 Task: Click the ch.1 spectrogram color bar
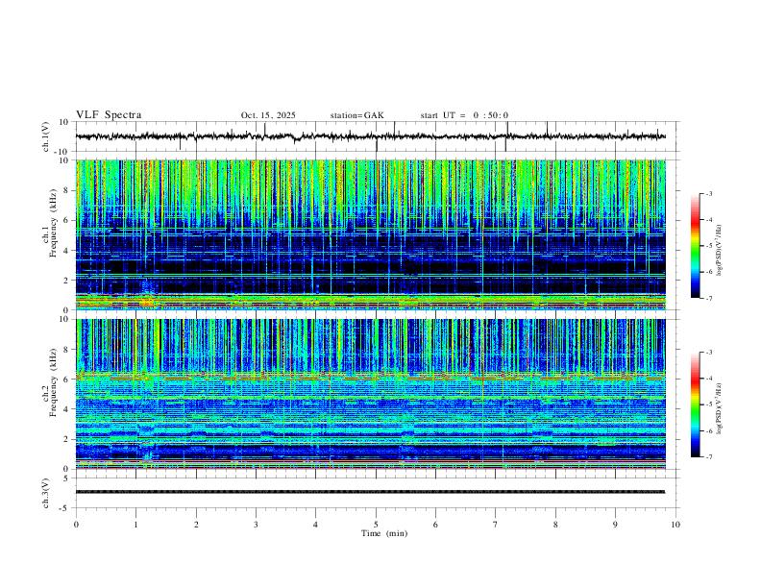pyautogui.click(x=695, y=246)
